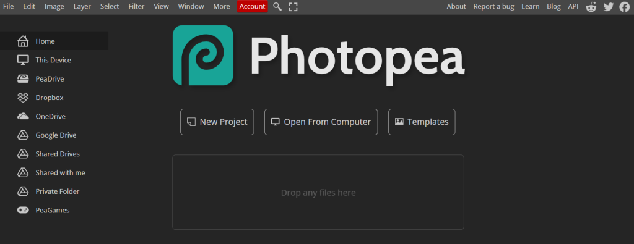Screen dimensions: 634x244
Task: Click the PeaGames gamepad icon
Action: [x=23, y=210]
